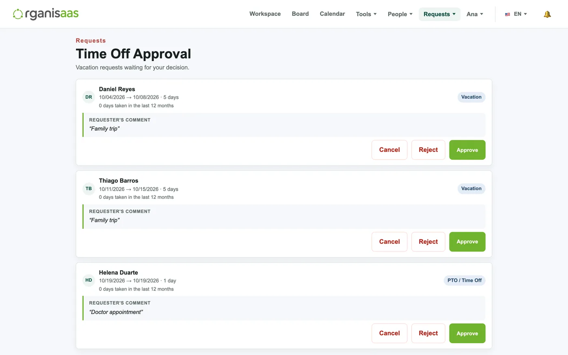This screenshot has width=568, height=355.
Task: Select the name Thiago Barros
Action: click(x=118, y=181)
